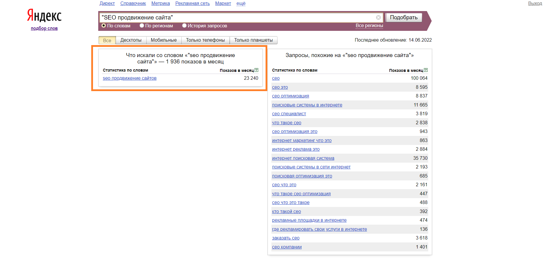
Task: Open the 'сео оптимизация это' query link
Action: pyautogui.click(x=295, y=132)
